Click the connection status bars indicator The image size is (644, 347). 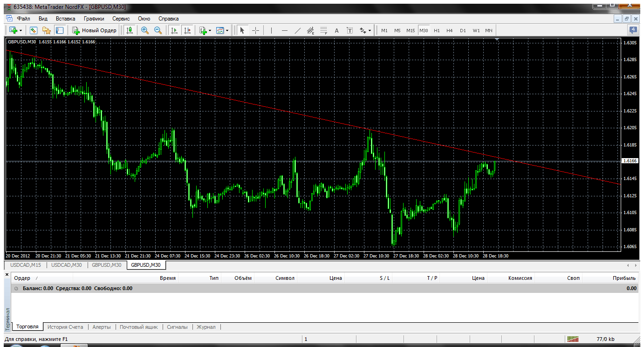click(572, 339)
